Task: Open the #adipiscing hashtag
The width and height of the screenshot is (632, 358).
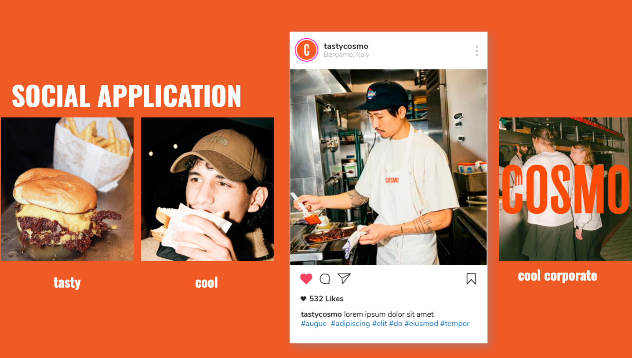Action: [350, 324]
